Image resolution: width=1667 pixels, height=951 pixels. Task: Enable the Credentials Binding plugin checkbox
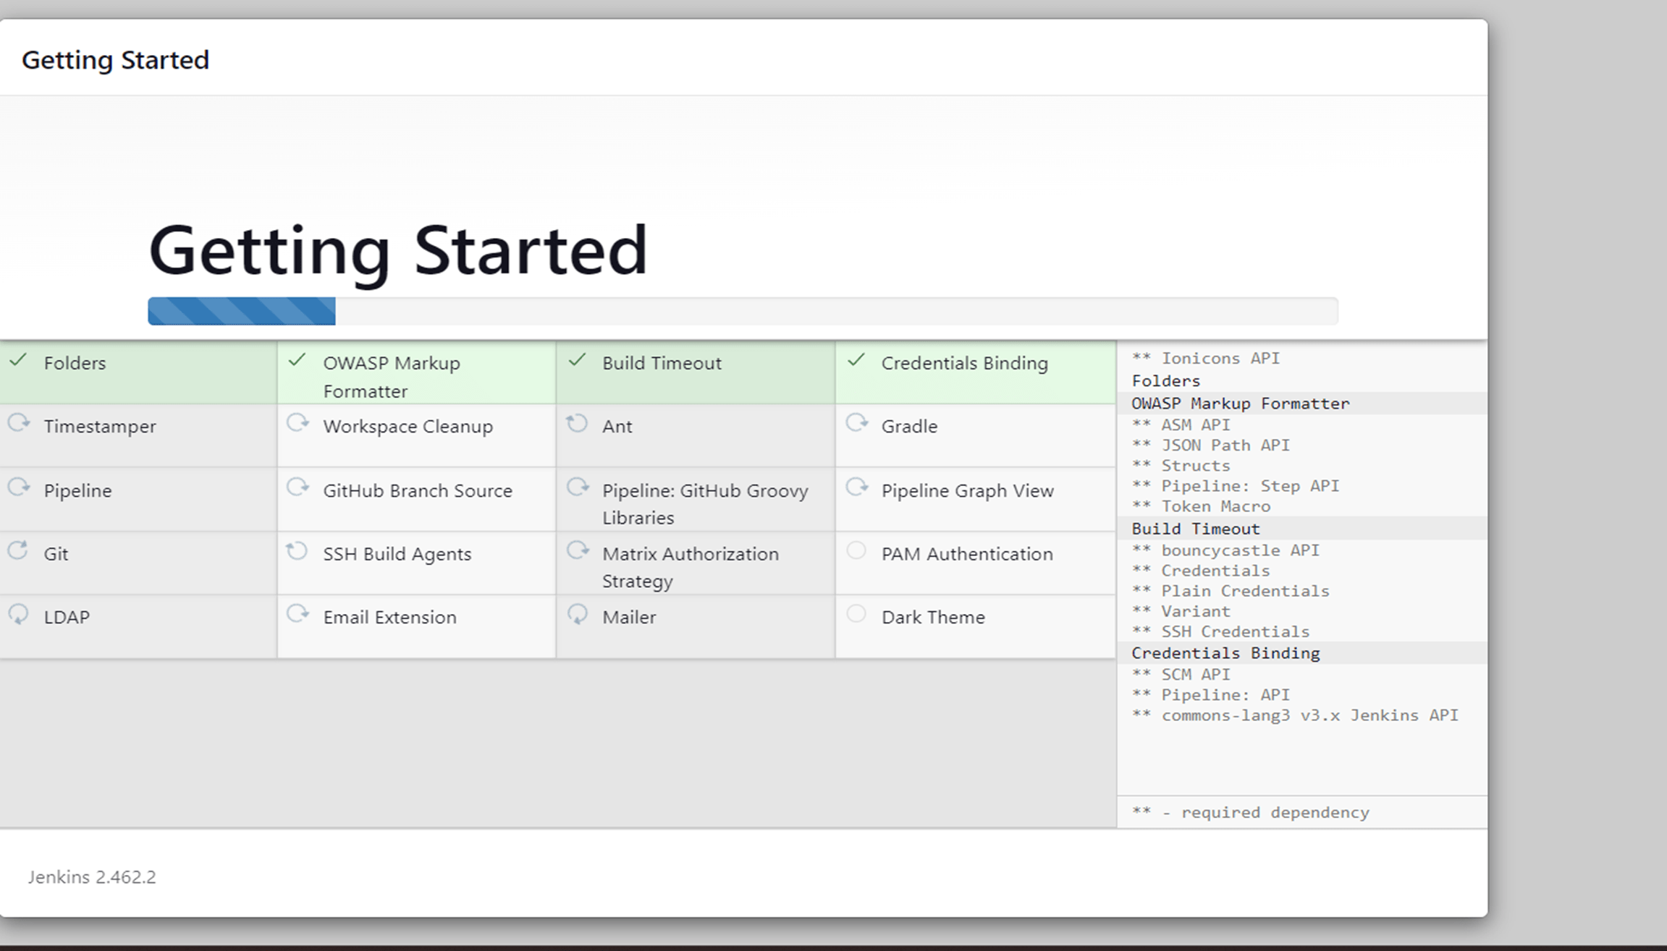click(x=858, y=362)
